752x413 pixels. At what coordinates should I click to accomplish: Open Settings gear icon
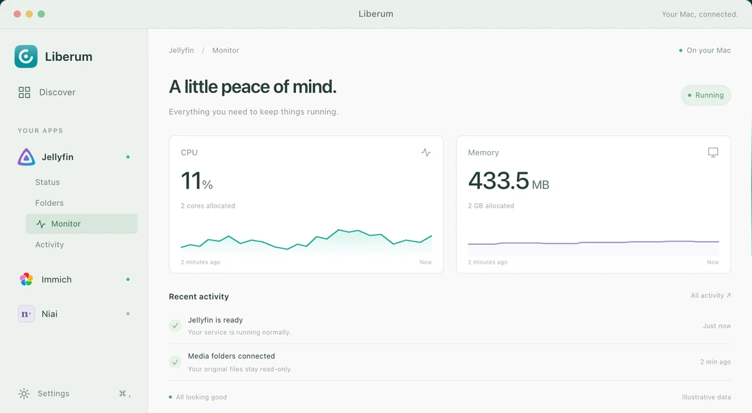pos(24,394)
